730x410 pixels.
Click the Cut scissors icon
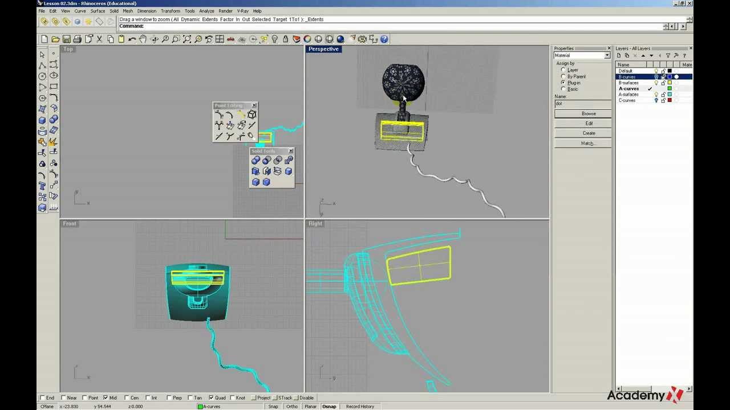pyautogui.click(x=99, y=39)
